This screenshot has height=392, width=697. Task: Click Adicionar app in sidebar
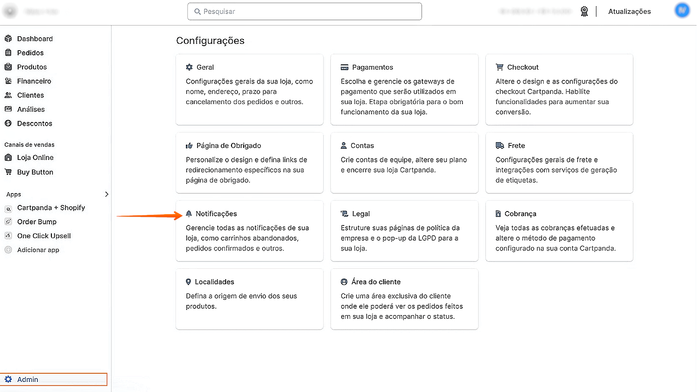pyautogui.click(x=38, y=250)
